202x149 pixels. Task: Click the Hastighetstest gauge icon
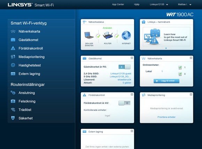(x=13, y=65)
